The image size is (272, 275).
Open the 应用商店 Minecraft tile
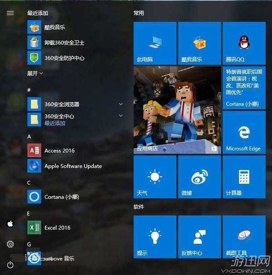[x=177, y=110]
